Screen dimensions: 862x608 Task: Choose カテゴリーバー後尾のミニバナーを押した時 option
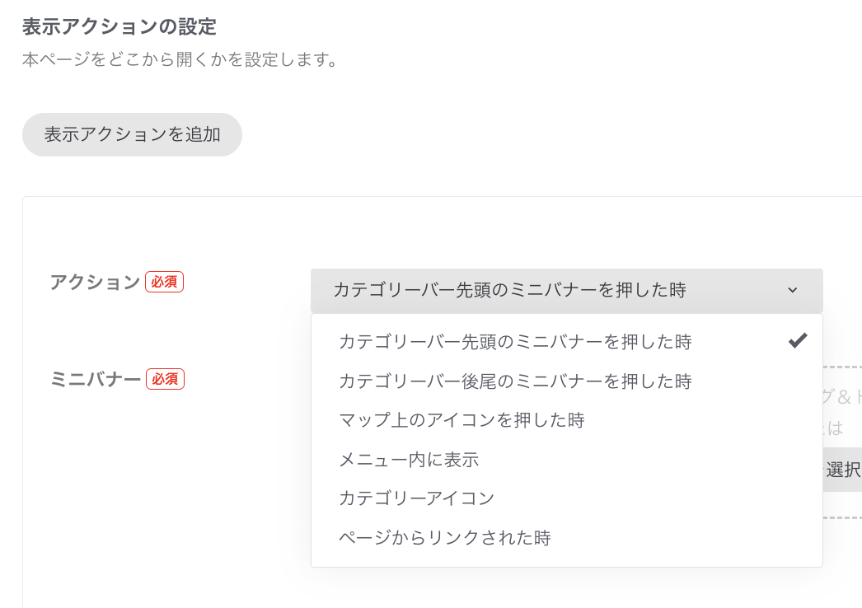point(515,381)
